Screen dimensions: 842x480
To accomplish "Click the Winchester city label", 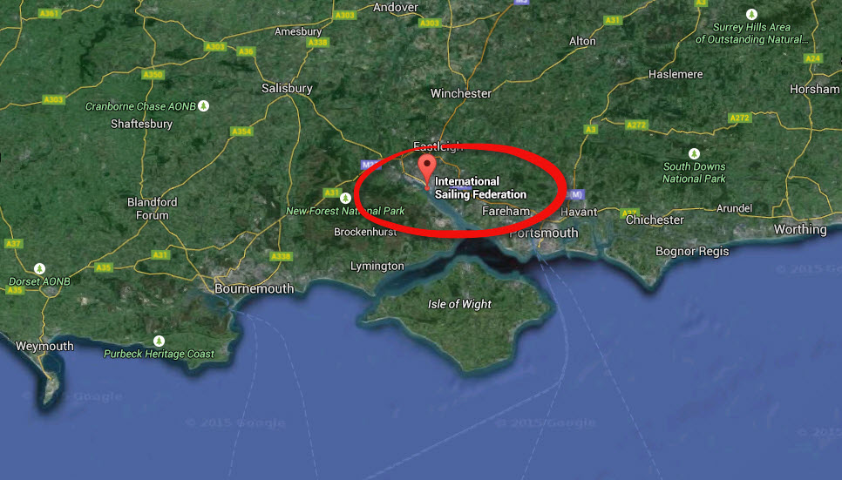I will coord(461,93).
